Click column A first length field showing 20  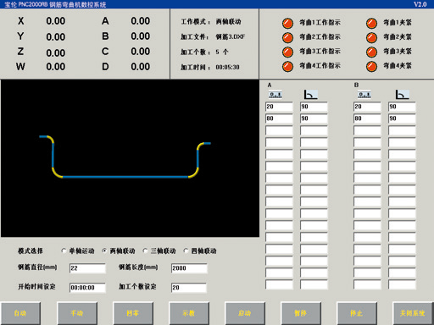tap(279, 107)
